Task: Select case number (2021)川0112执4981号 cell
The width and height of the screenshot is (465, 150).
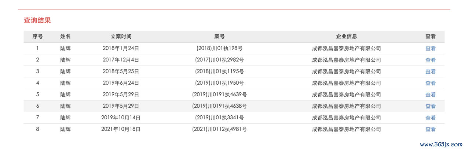Action: [219, 129]
